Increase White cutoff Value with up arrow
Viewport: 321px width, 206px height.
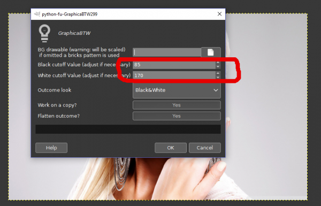point(218,73)
